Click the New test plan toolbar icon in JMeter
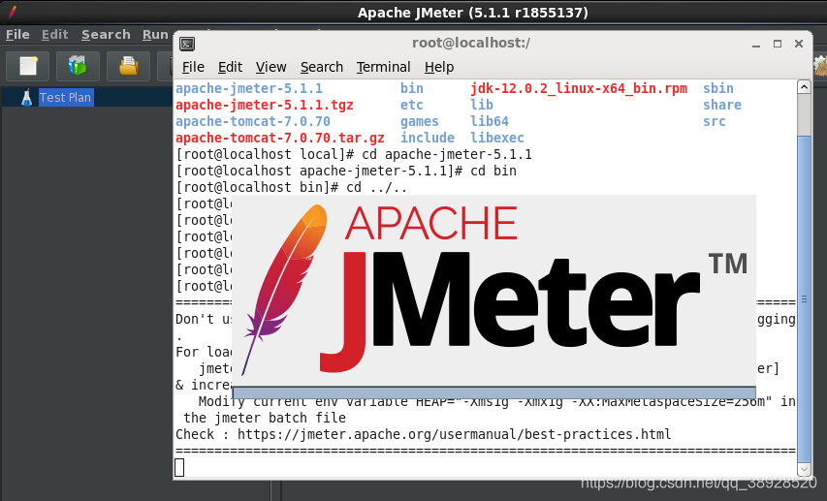The height and width of the screenshot is (501, 827). pos(28,66)
